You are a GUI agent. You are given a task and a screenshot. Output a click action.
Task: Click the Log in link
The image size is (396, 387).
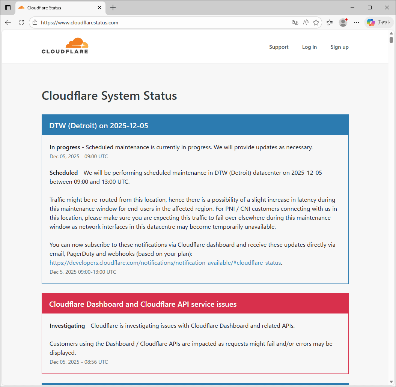pos(309,47)
